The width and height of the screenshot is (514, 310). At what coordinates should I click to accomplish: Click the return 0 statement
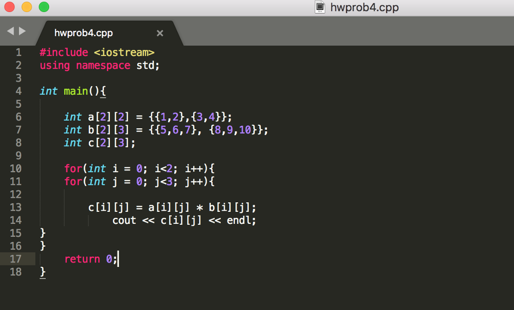(91, 259)
